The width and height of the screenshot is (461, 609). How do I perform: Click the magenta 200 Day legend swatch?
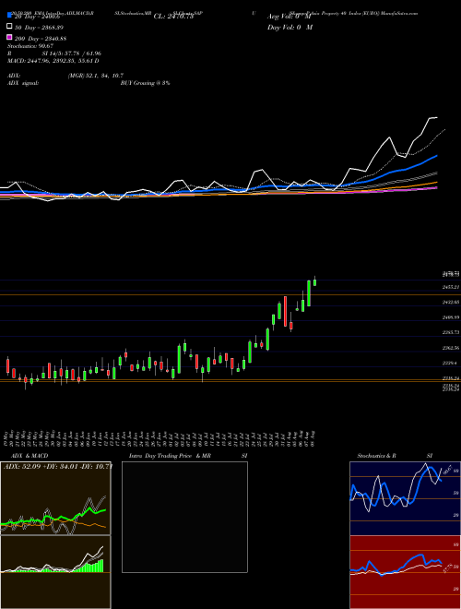point(10,37)
